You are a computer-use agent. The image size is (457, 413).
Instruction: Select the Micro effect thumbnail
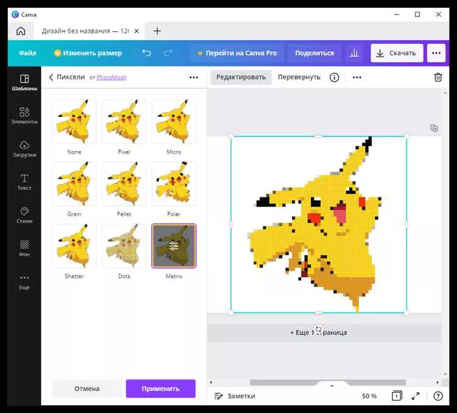tap(174, 121)
